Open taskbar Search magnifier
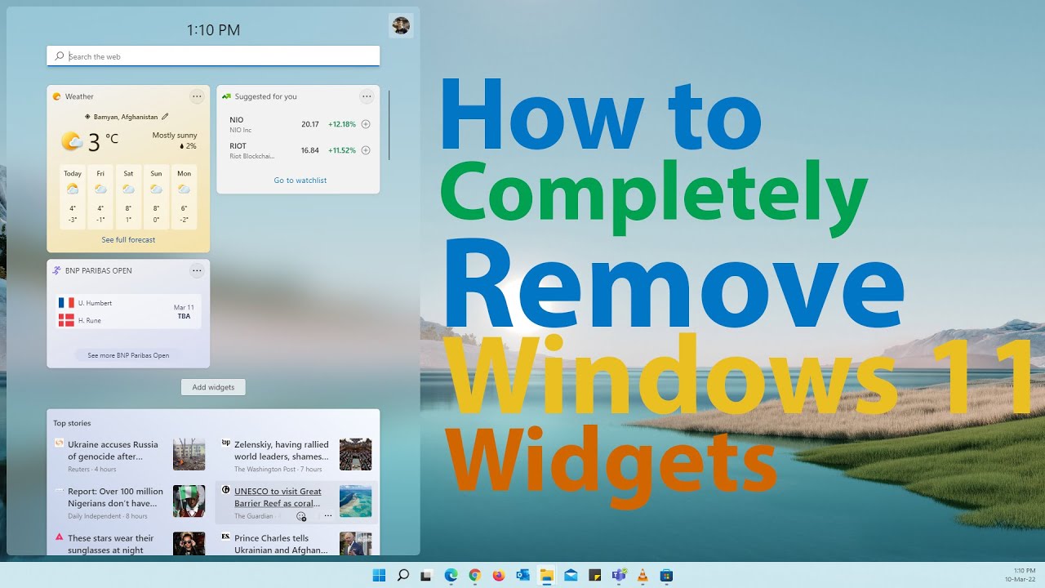Image resolution: width=1045 pixels, height=588 pixels. pyautogui.click(x=402, y=575)
